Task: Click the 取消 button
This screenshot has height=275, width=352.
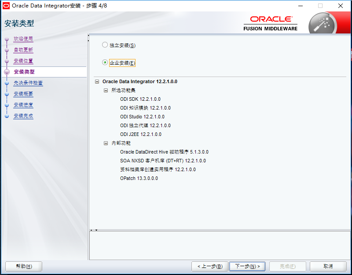Action: [x=328, y=267]
